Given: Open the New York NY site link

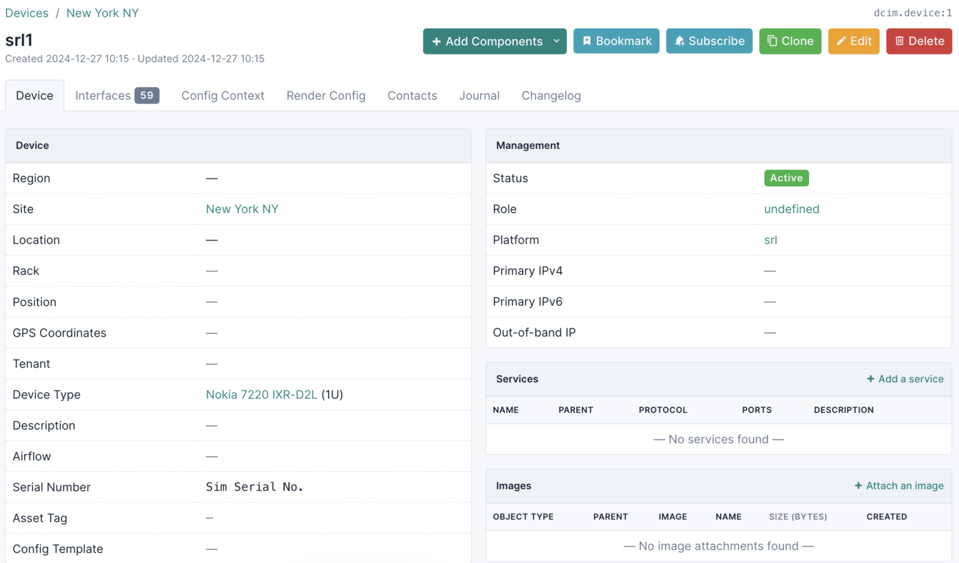Looking at the screenshot, I should [x=242, y=209].
